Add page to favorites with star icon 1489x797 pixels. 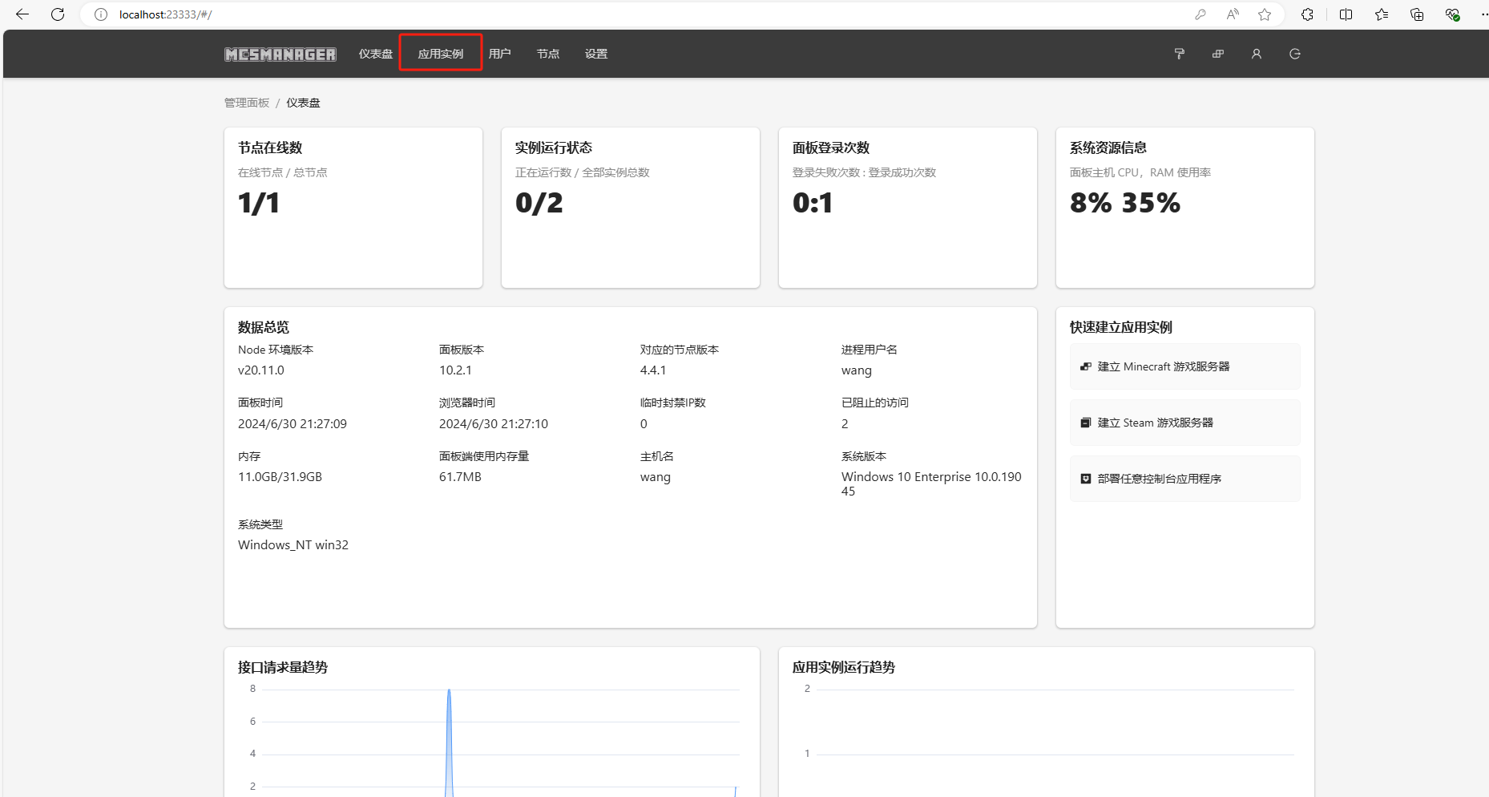1265,14
